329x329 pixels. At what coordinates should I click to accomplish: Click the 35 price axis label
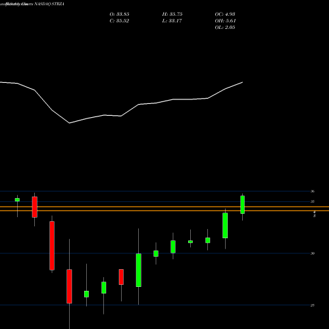pyautogui.click(x=313, y=201)
